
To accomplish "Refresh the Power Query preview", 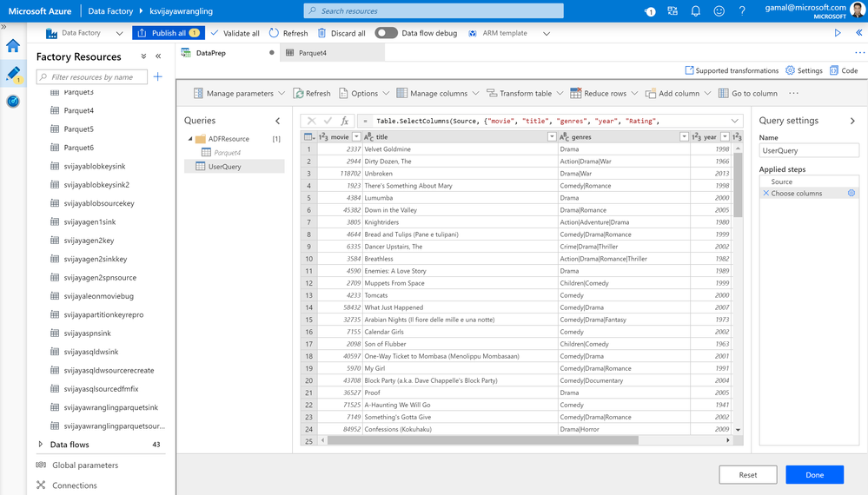I will pos(312,94).
